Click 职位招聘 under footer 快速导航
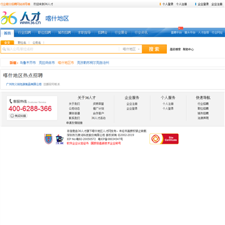The image size is (225, 225). (x=203, y=109)
